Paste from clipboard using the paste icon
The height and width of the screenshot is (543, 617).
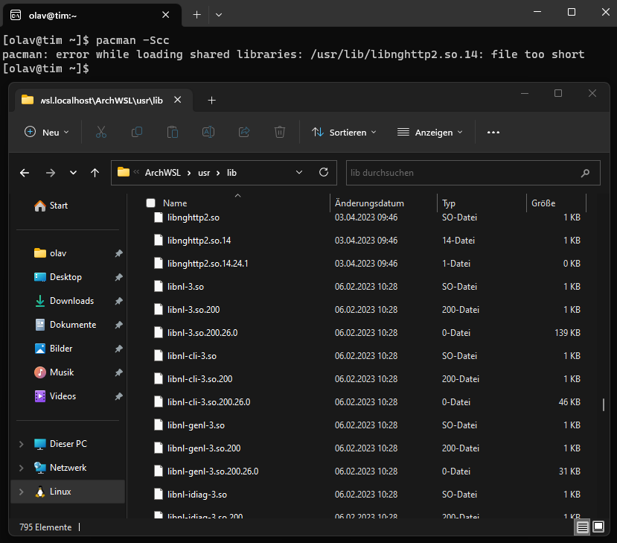[x=172, y=132]
